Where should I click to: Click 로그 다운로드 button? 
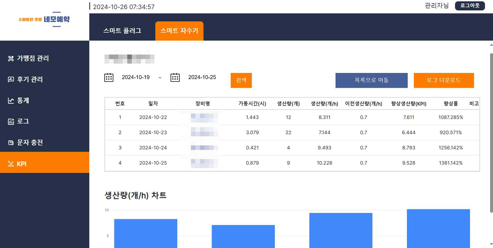pyautogui.click(x=444, y=80)
